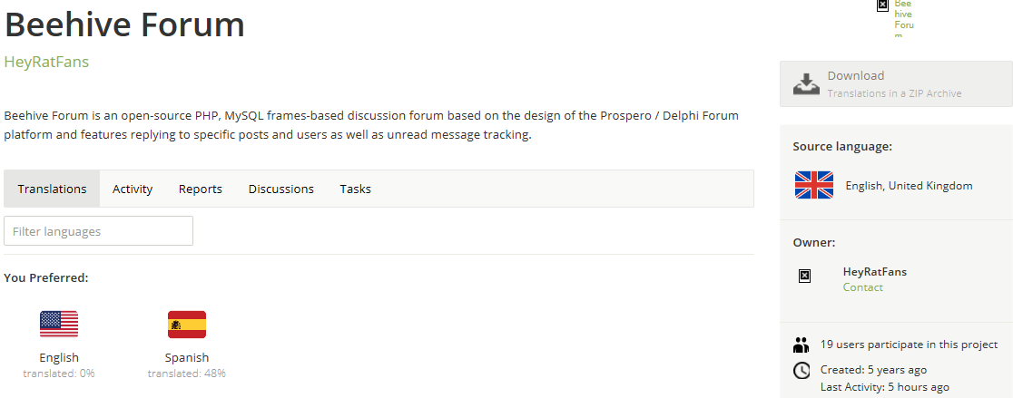Viewport: 1013px width, 398px height.
Task: Go to the Discussions tab
Action: point(281,189)
